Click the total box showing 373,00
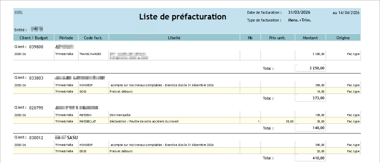 tap(310, 98)
